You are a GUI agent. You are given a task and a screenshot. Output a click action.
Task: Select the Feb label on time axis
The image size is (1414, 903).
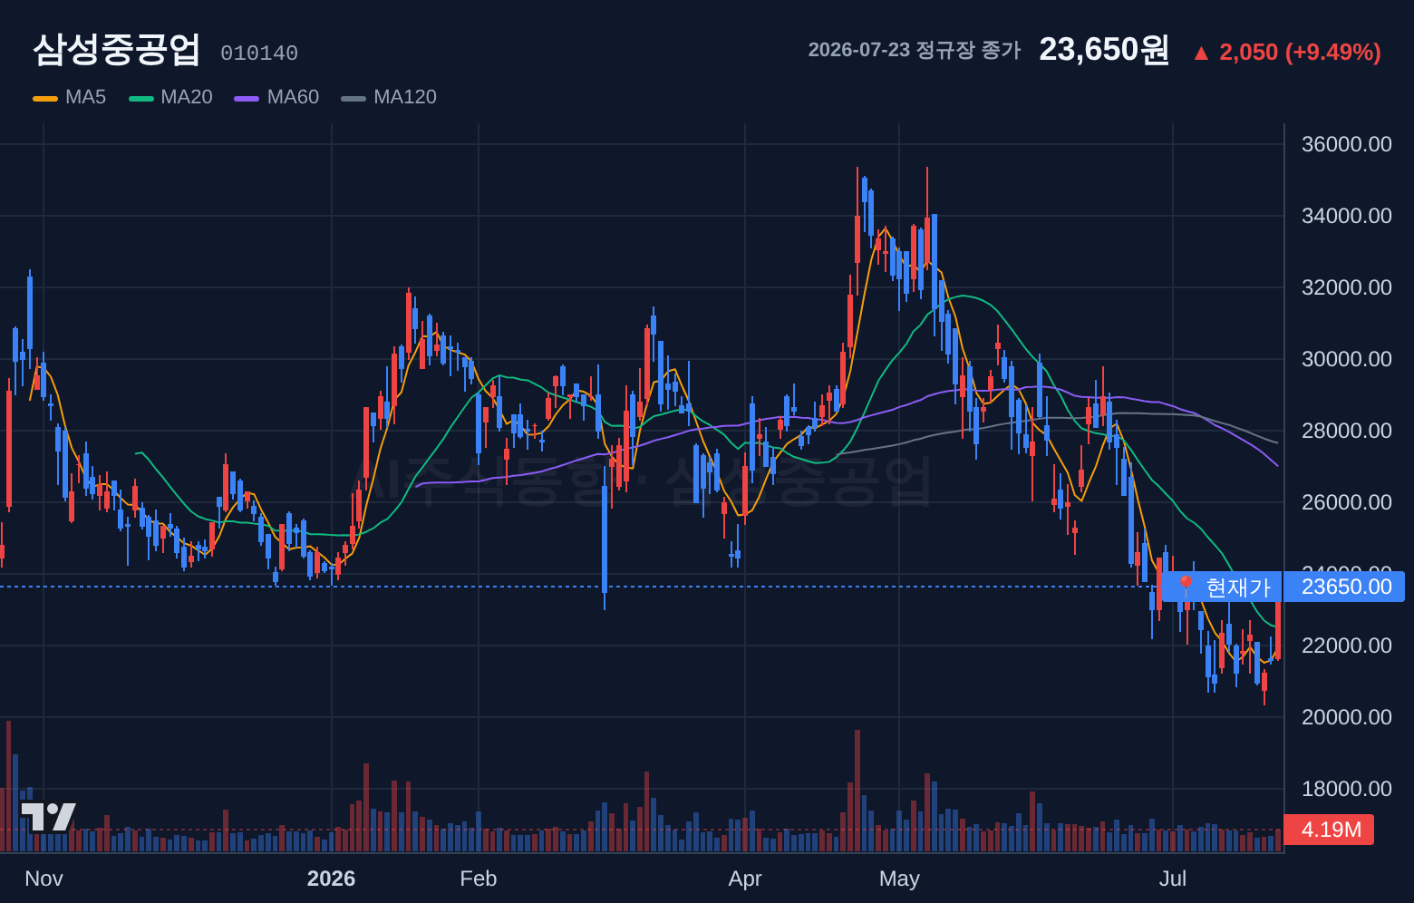[x=479, y=879]
